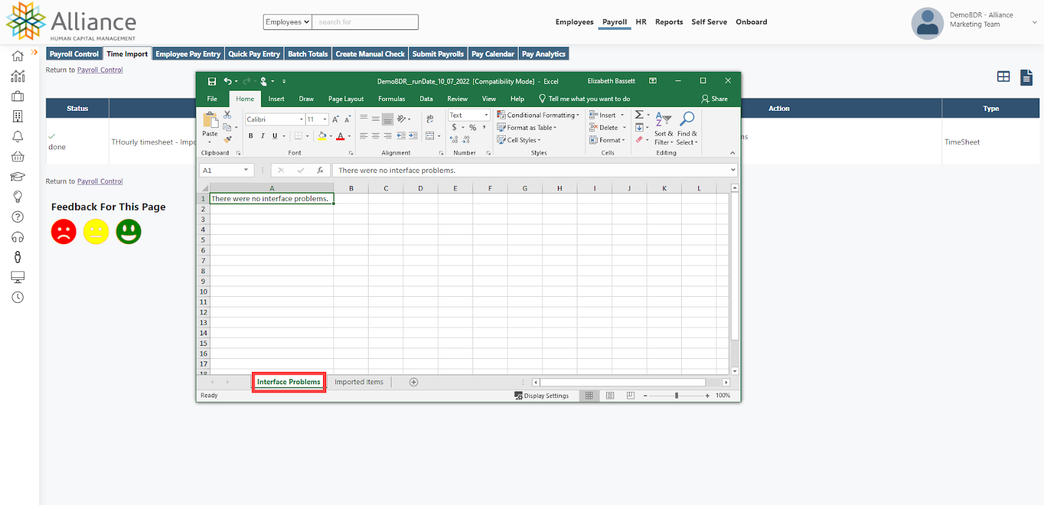Click the Excel zoom slider handle
Screen dimensions: 1044x505
677,395
